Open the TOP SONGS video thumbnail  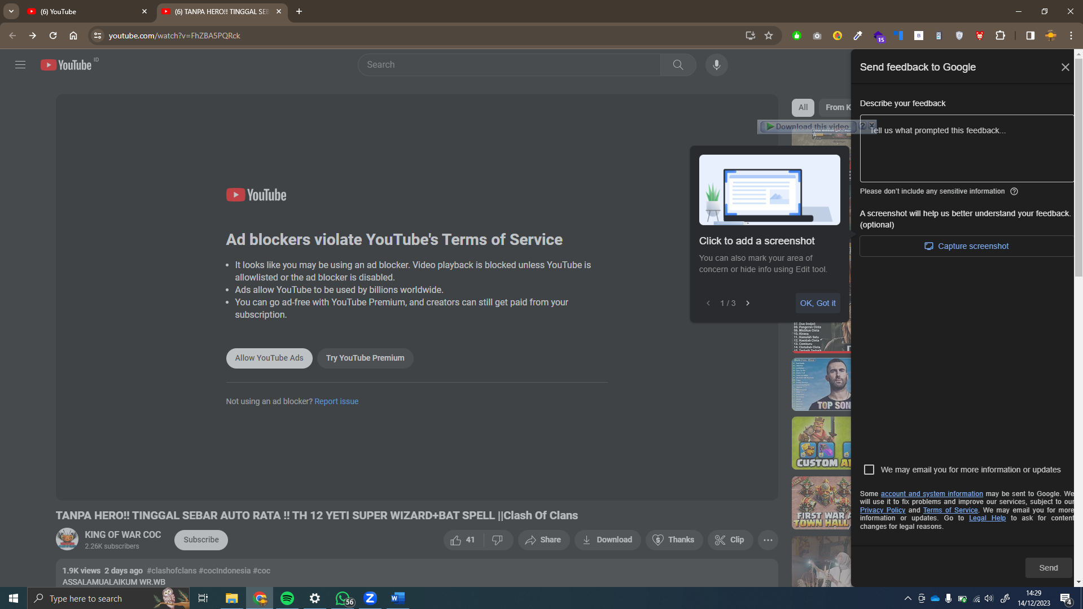point(821,384)
